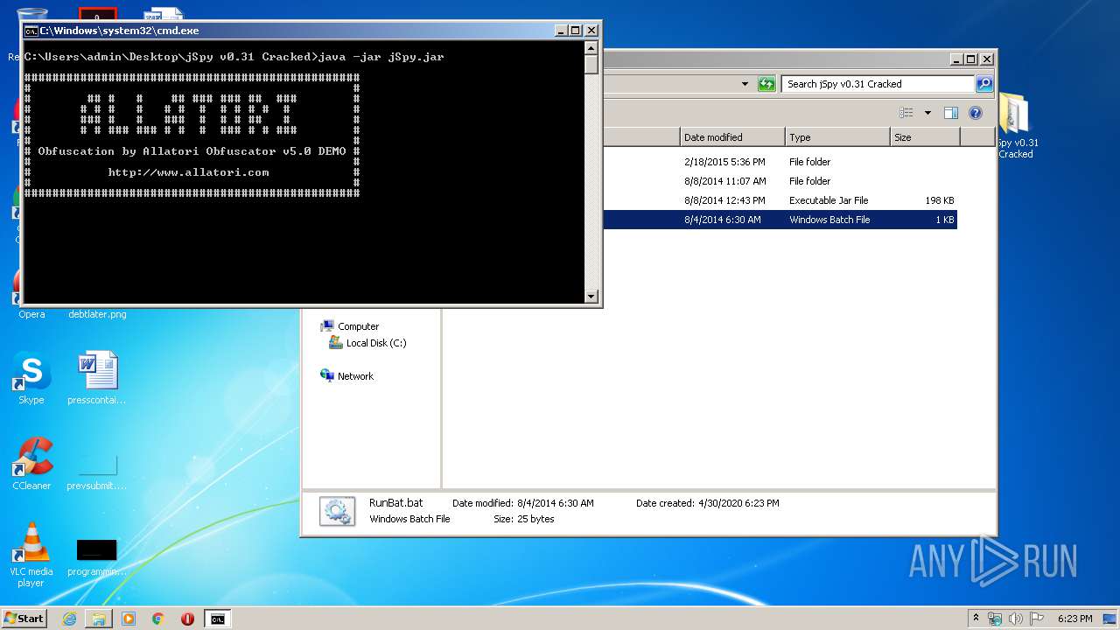
Task: Click the Start button
Action: click(24, 619)
